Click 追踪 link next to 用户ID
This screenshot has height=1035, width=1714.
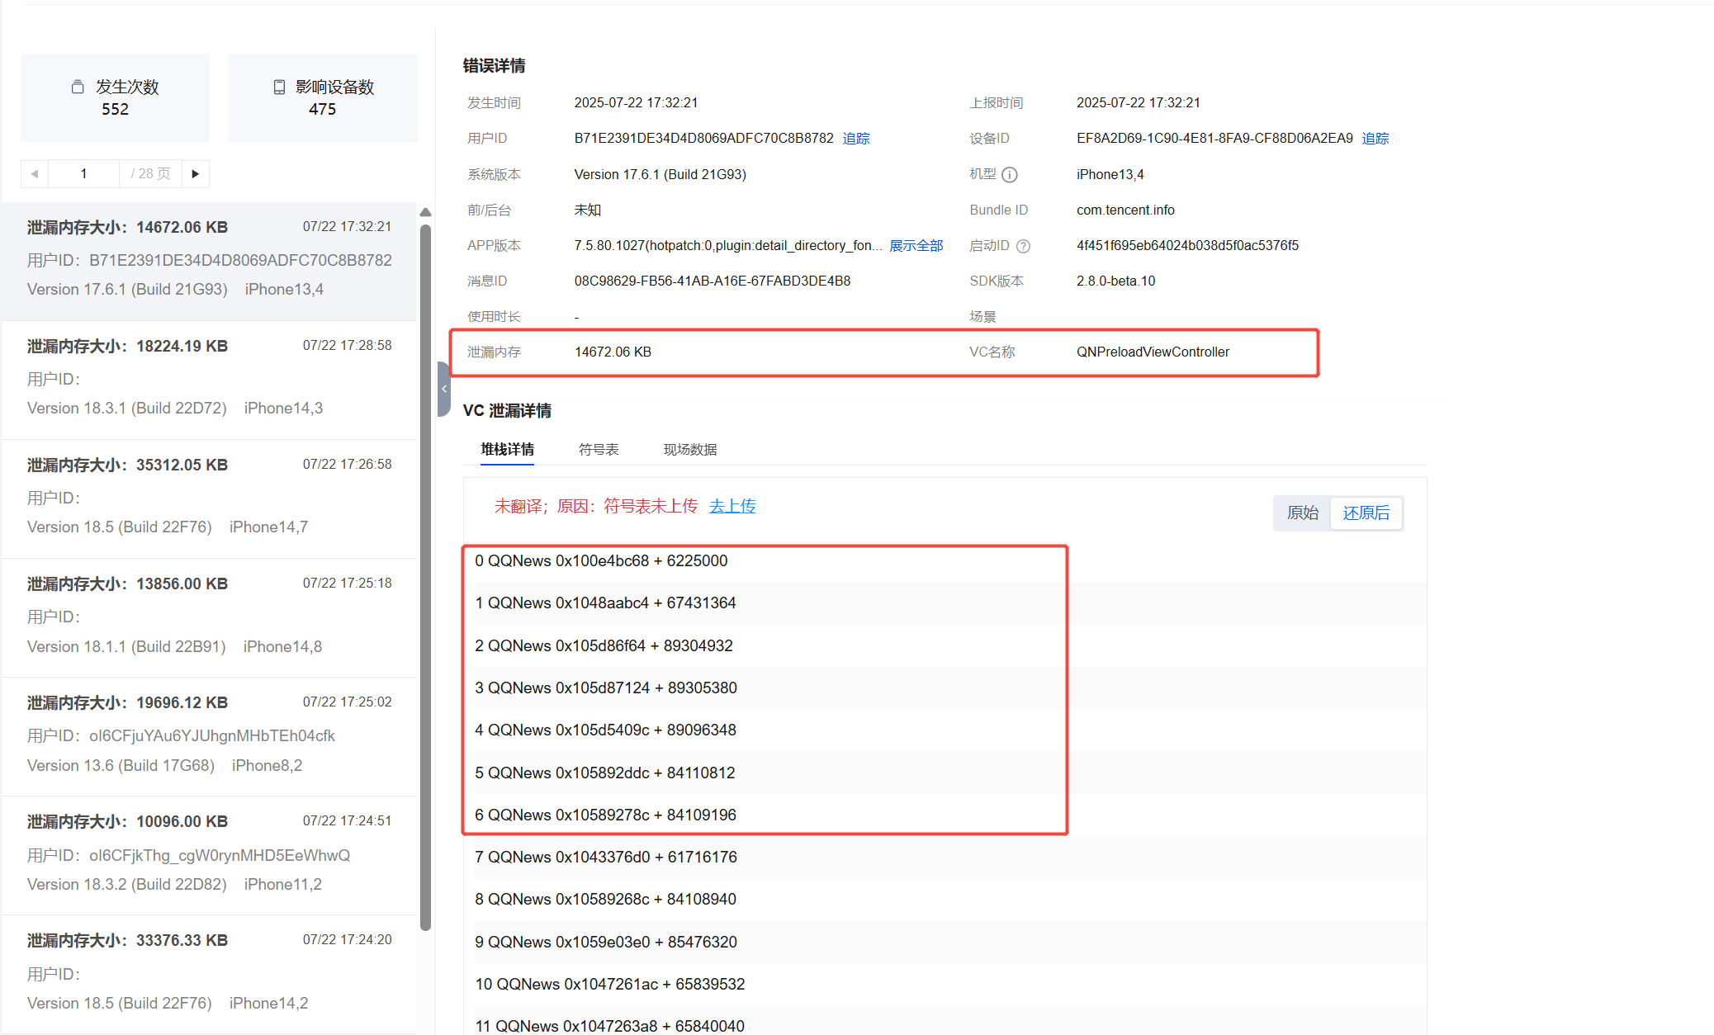856,139
